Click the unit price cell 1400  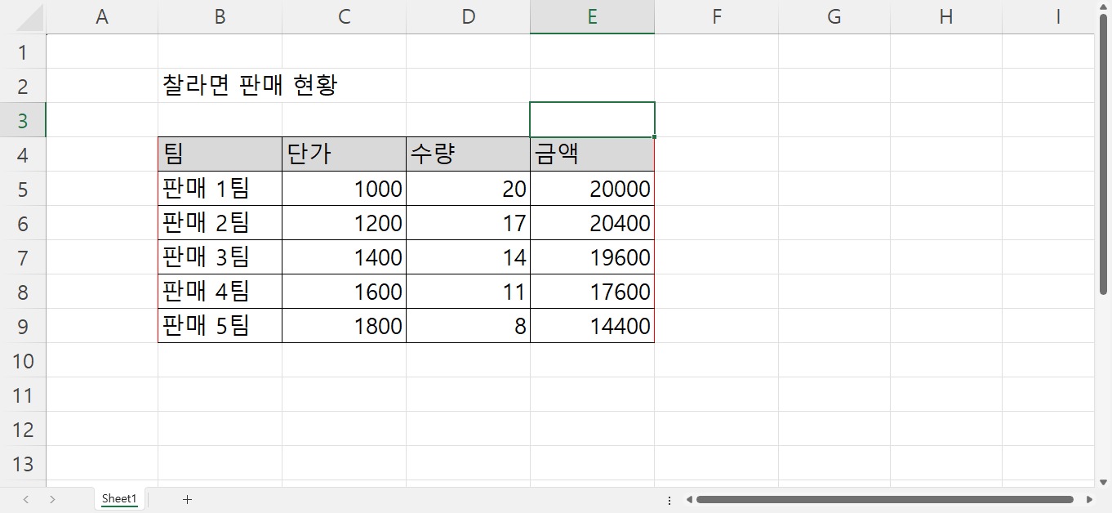pos(344,257)
